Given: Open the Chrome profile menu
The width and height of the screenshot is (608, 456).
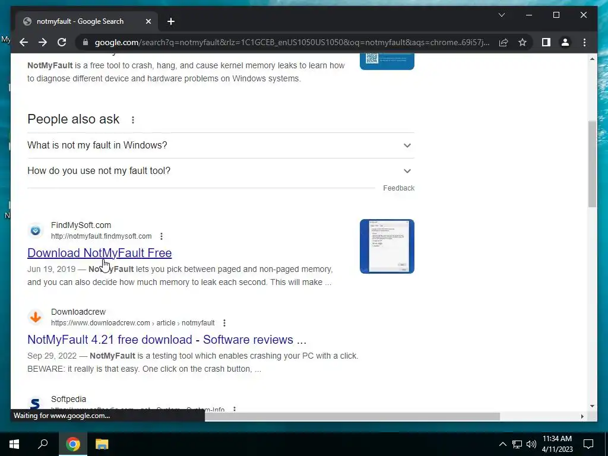Looking at the screenshot, I should click(x=565, y=42).
